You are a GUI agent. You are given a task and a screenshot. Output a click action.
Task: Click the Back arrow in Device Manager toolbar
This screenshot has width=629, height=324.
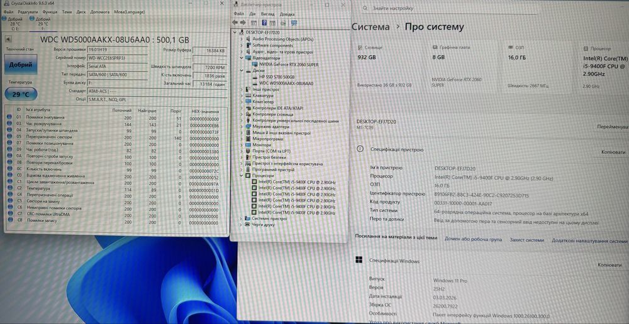pyautogui.click(x=235, y=23)
